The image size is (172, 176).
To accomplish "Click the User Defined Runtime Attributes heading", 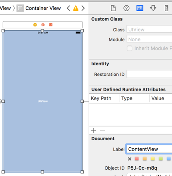I will pos(128,89).
